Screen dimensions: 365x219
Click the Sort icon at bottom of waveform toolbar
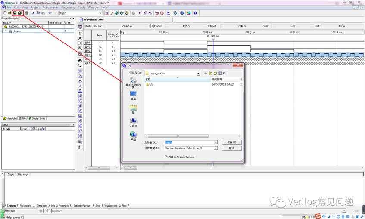tap(80, 148)
